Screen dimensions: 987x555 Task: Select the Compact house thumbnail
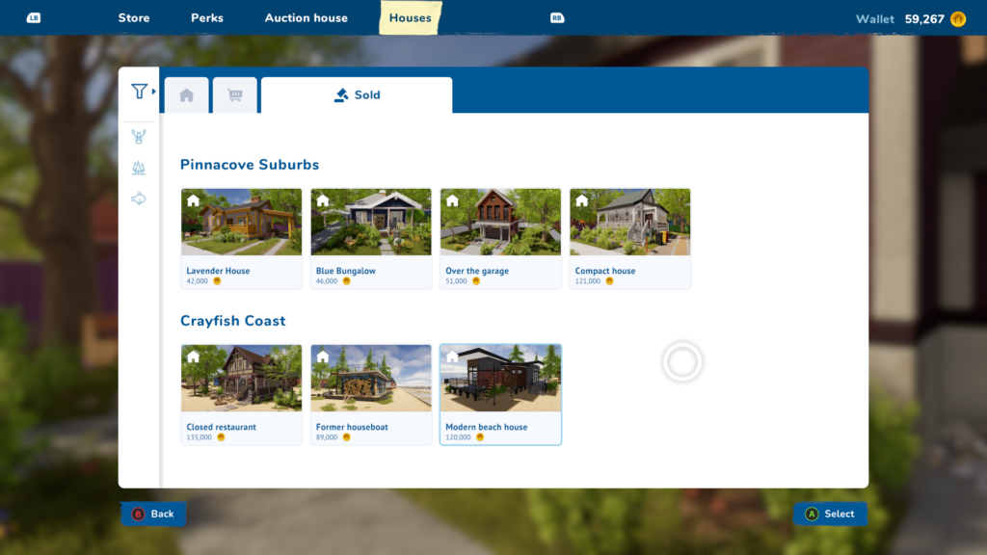(x=630, y=223)
